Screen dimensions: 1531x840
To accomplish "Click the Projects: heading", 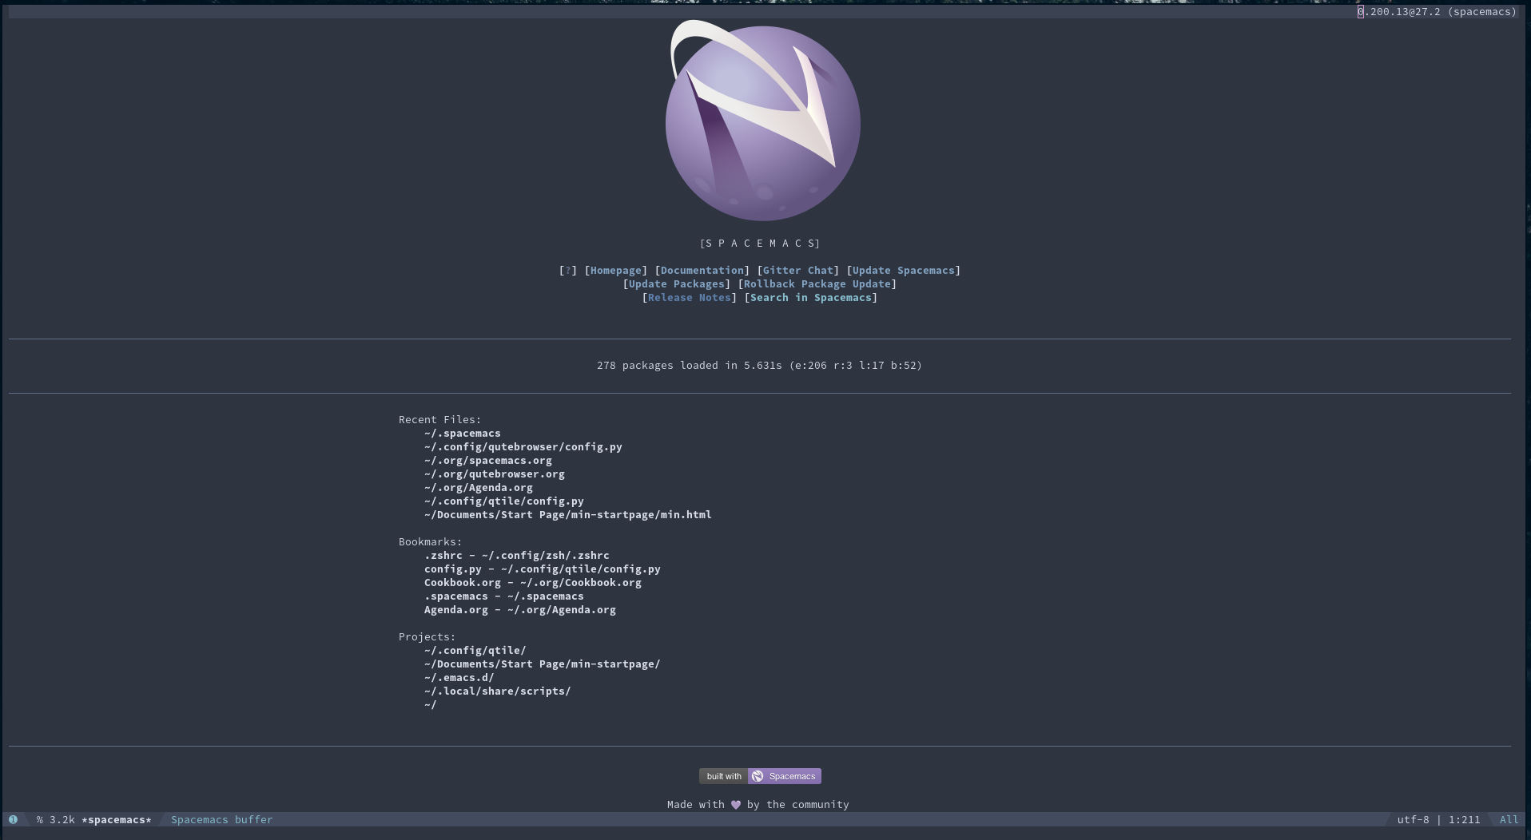I will pyautogui.click(x=427, y=637).
